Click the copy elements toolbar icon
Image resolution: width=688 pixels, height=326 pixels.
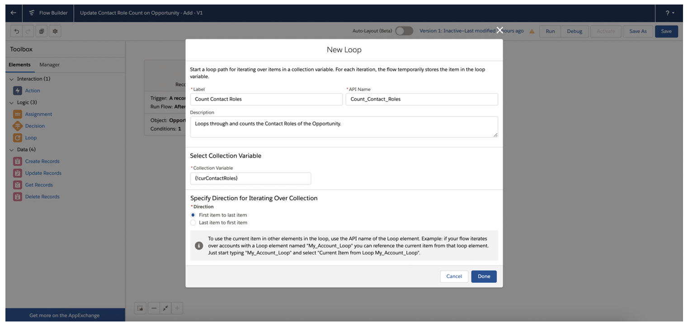42,31
